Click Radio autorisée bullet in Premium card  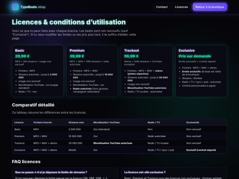[x=91, y=90]
